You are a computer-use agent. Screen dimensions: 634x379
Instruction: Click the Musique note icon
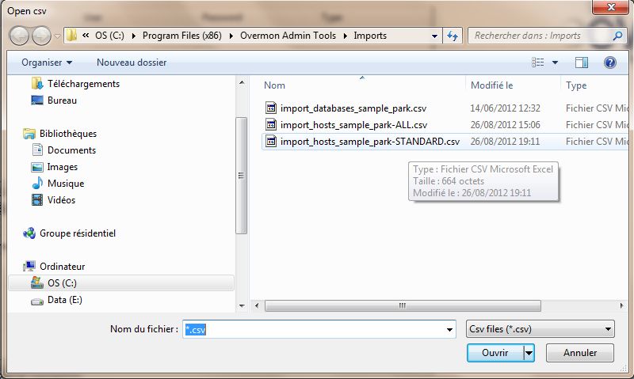coord(37,184)
